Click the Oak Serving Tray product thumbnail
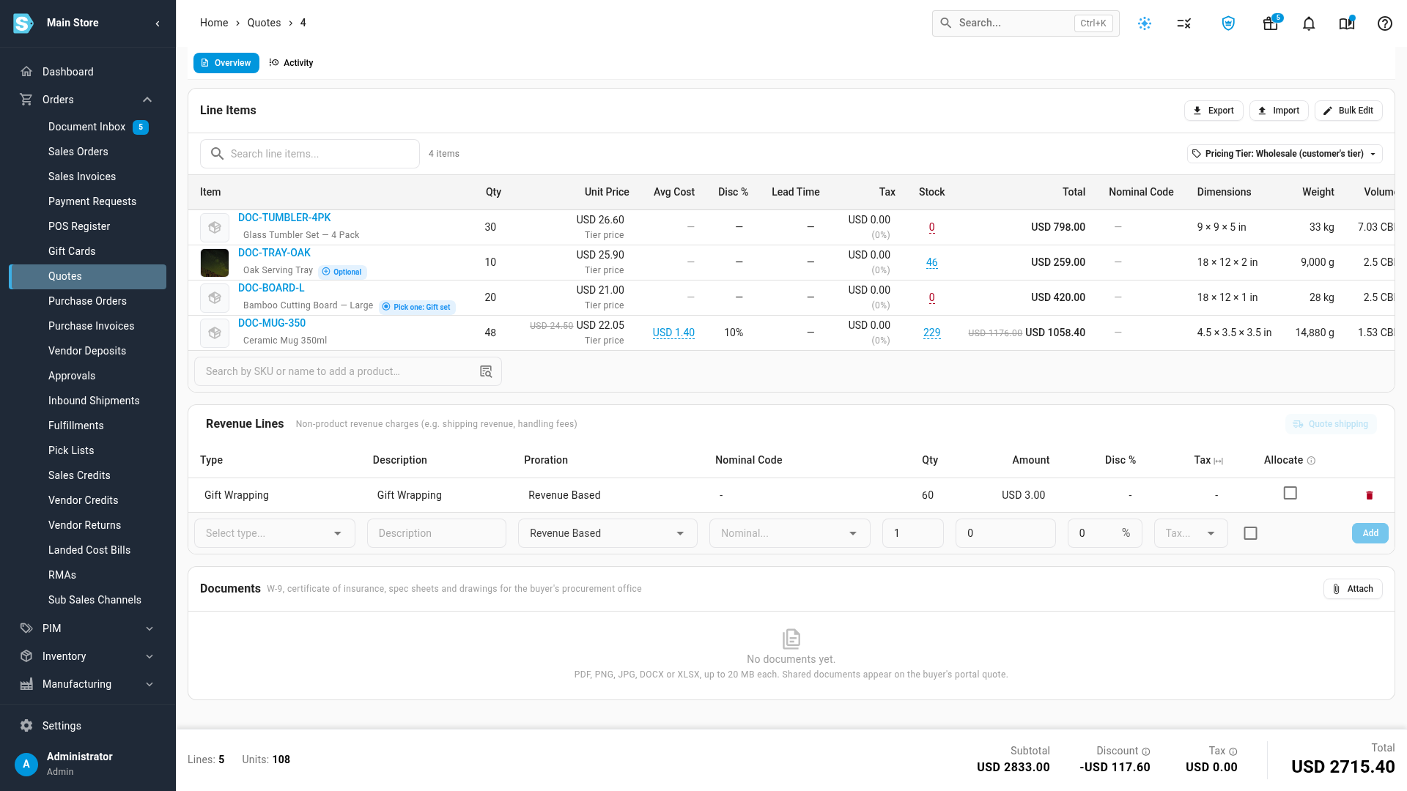This screenshot has height=791, width=1407. click(215, 263)
